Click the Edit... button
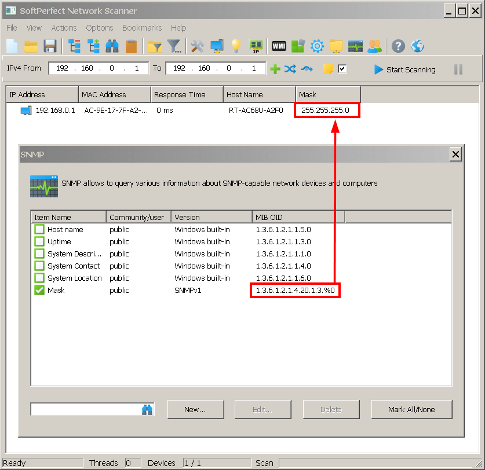The width and height of the screenshot is (485, 470). (x=262, y=409)
